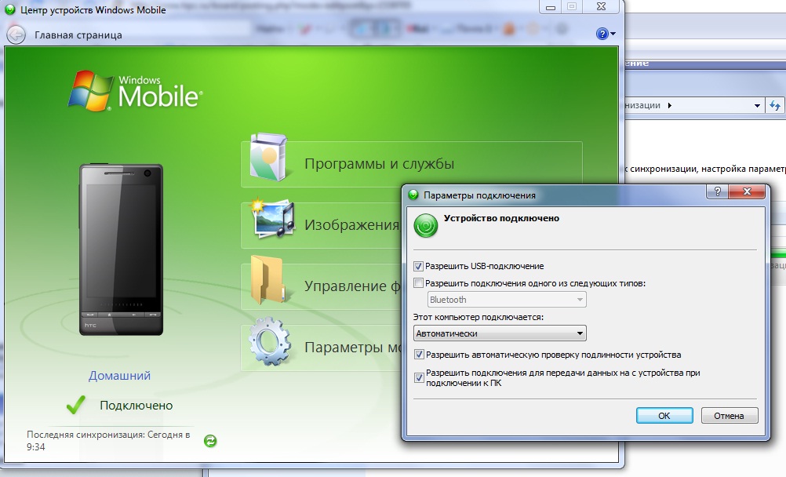Click the green connected status icon in dialog
The image size is (786, 477).
[x=426, y=225]
